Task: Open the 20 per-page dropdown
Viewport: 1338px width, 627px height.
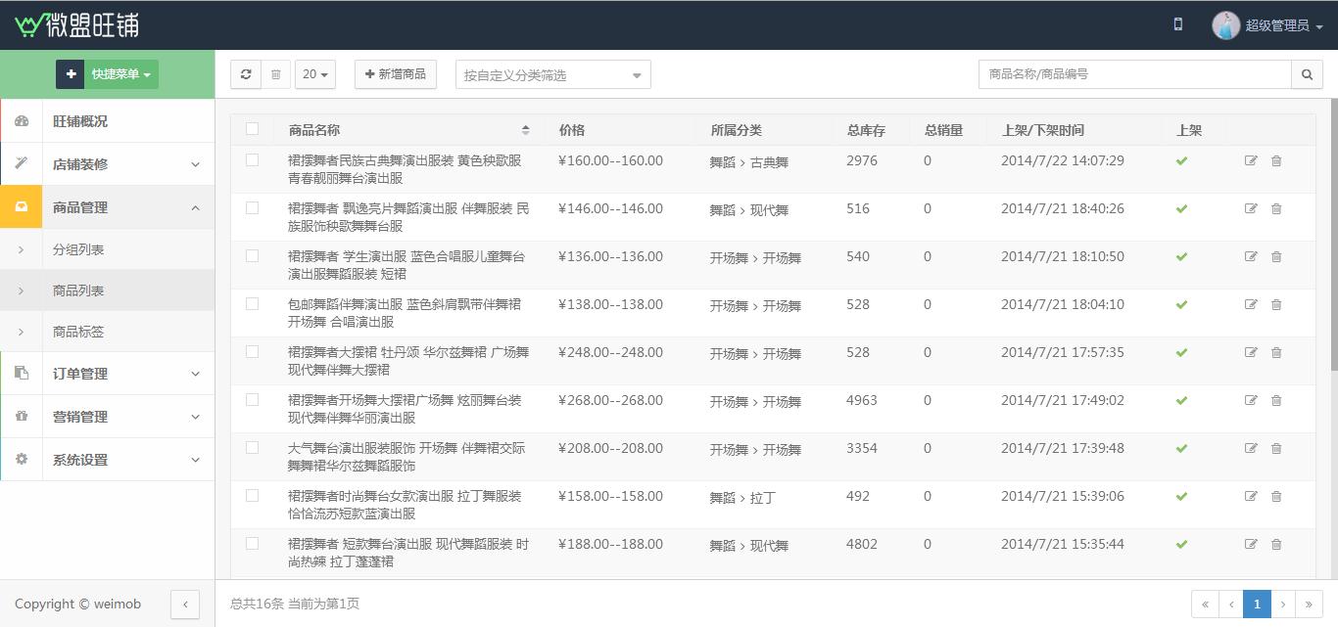Action: coord(314,74)
